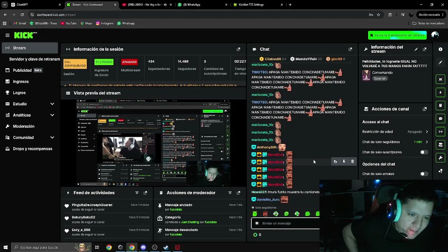Toggle the document widget icon in right sidebar

coord(441,105)
